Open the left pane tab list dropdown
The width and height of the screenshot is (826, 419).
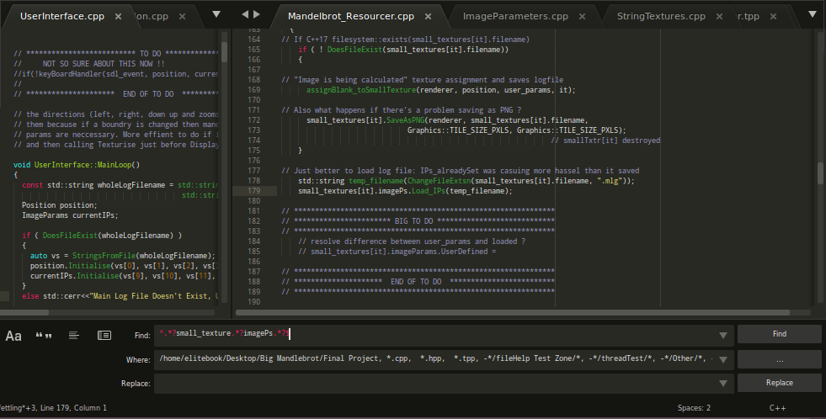pos(216,14)
